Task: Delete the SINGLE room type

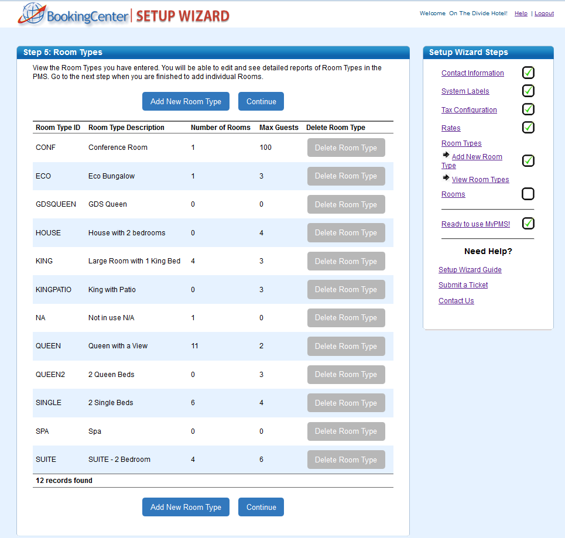Action: (x=346, y=403)
